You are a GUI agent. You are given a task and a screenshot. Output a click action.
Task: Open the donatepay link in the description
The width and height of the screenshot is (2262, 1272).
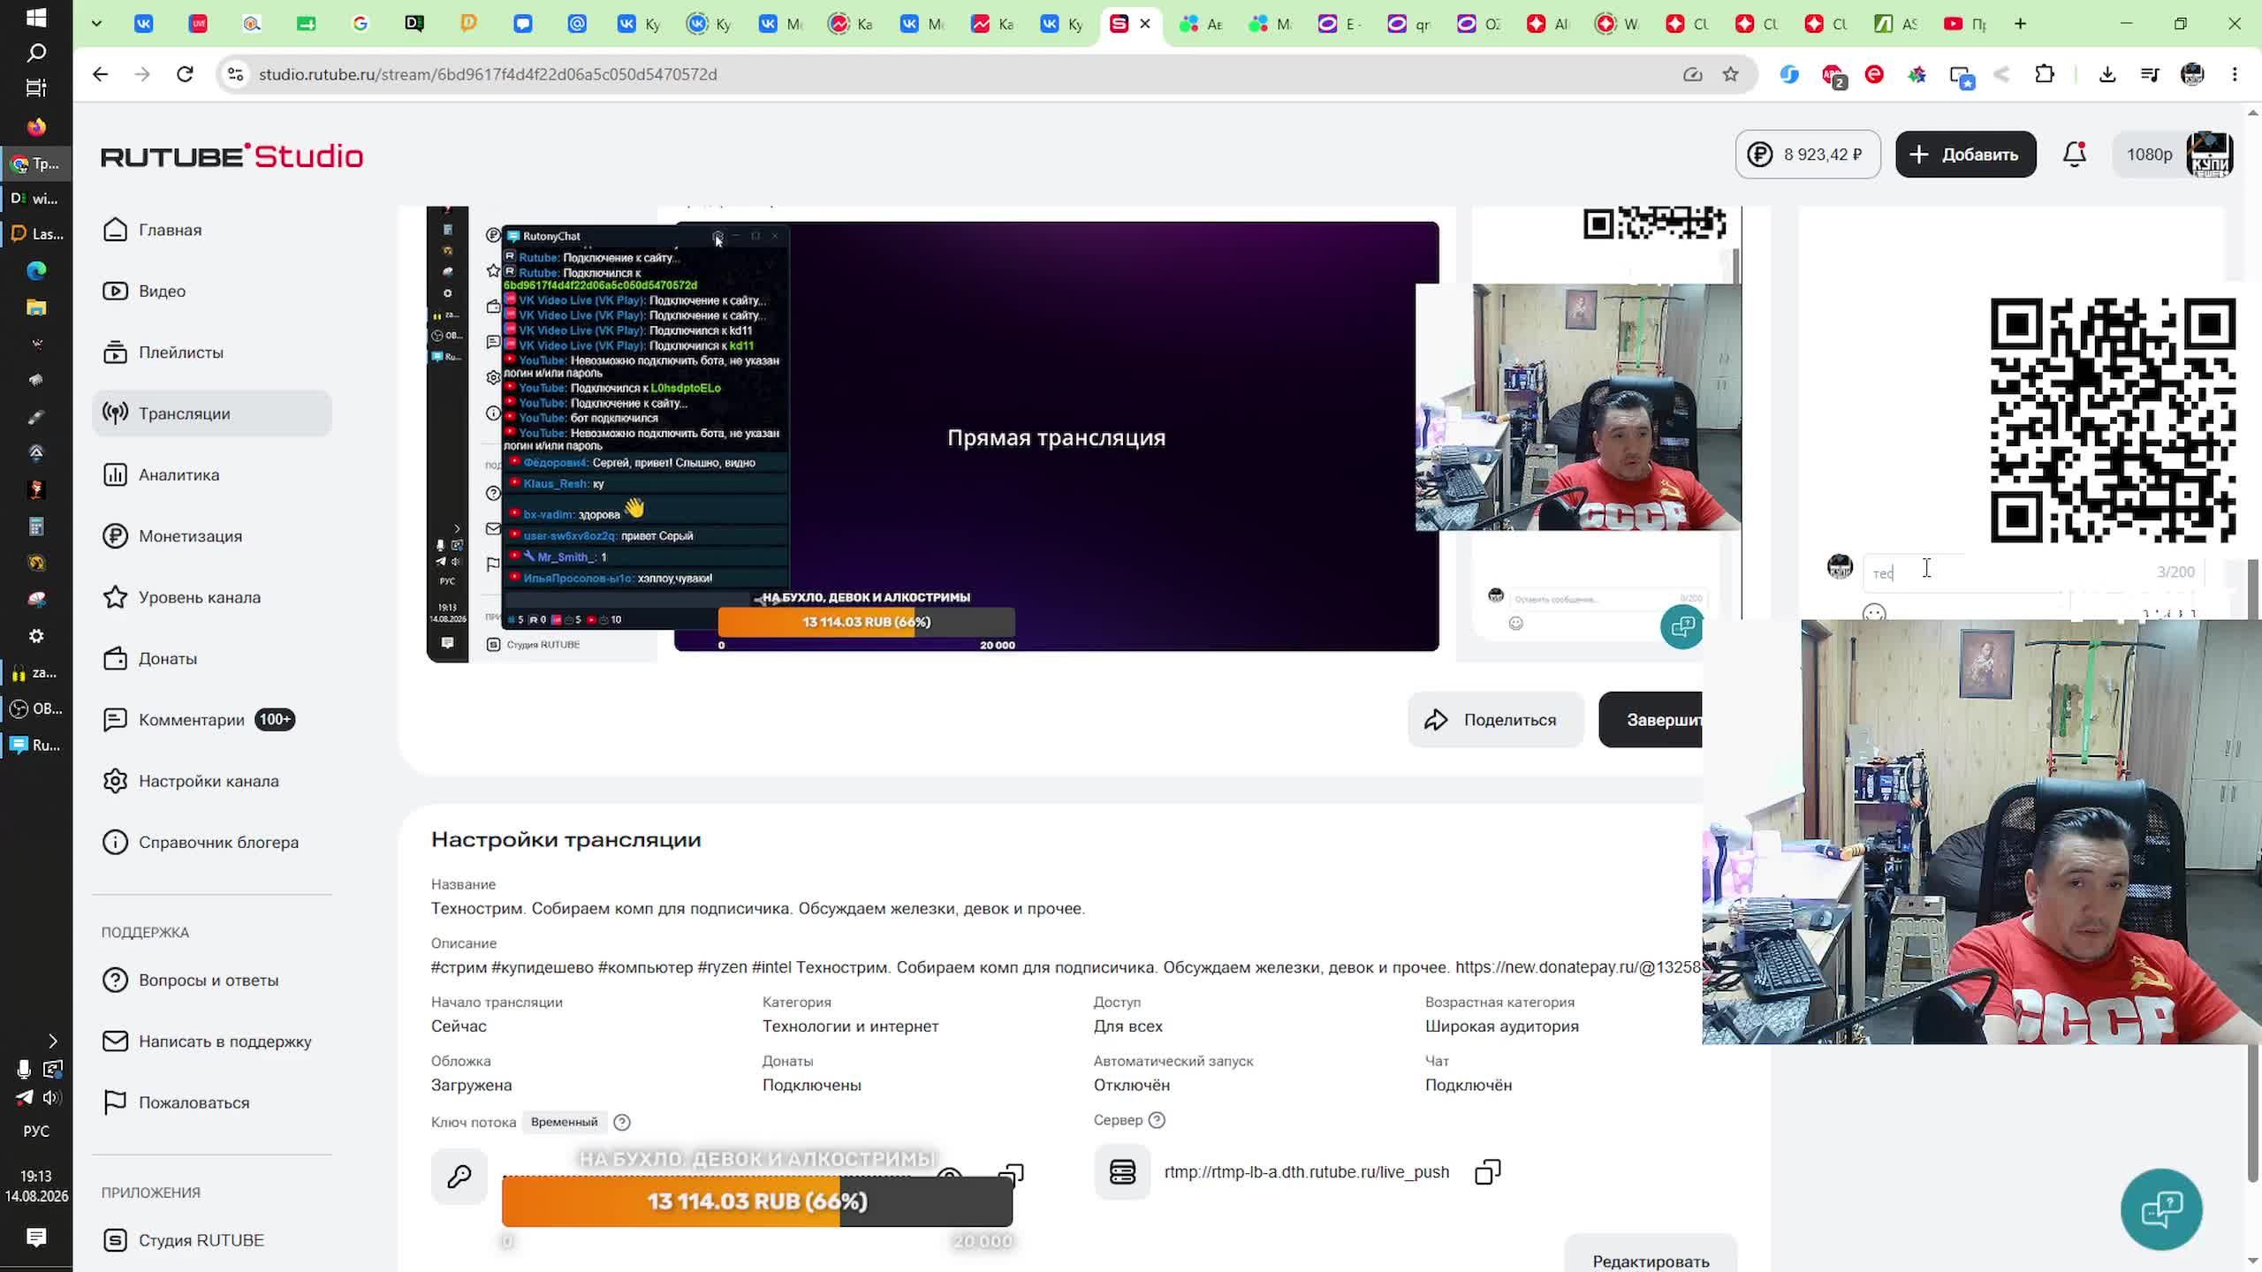click(x=1578, y=967)
